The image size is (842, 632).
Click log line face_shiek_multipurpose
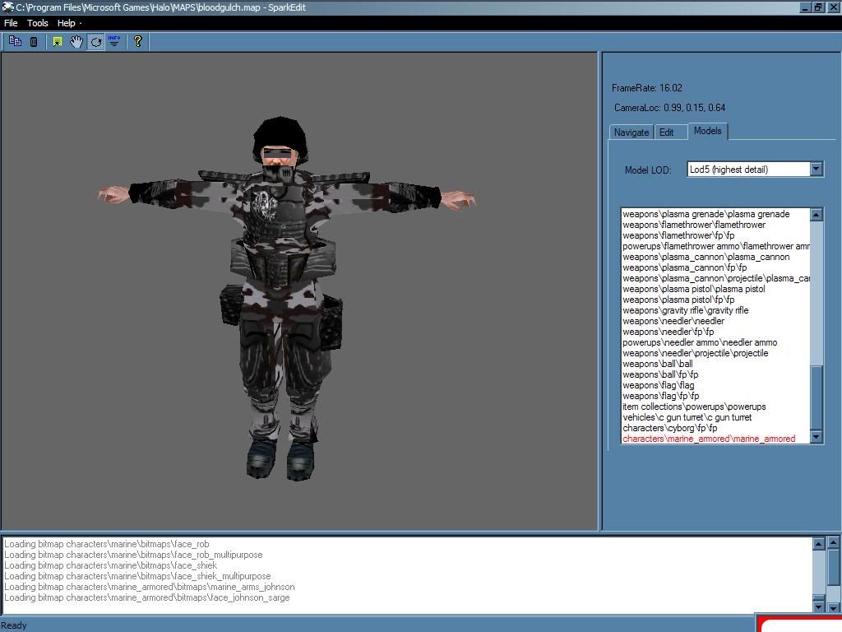point(137,576)
